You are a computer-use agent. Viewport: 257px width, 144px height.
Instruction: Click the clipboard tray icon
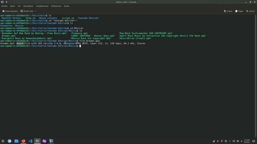pos(226,141)
